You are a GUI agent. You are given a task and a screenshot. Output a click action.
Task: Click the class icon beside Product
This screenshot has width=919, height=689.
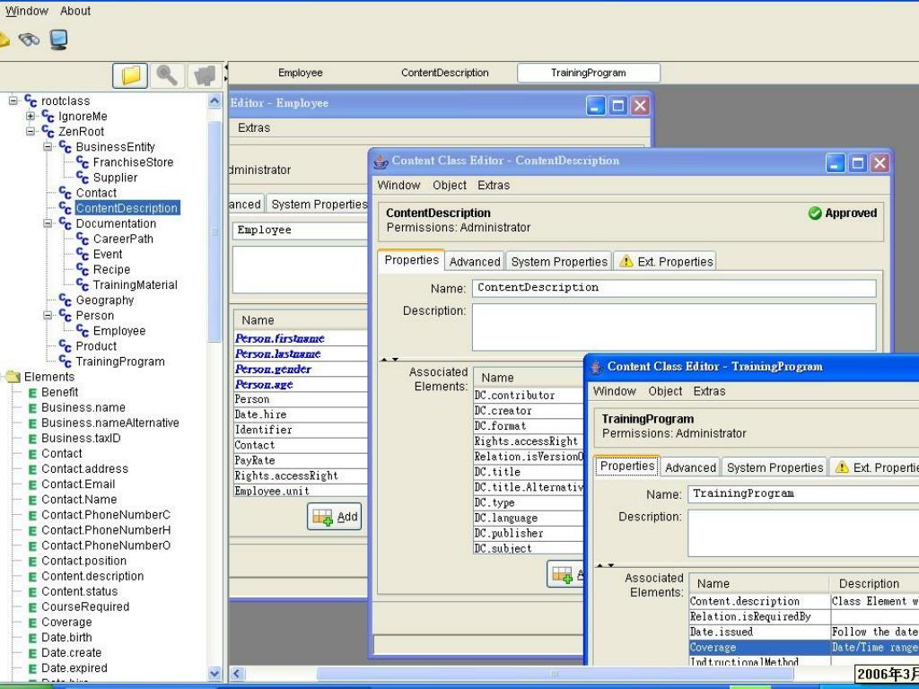click(x=65, y=346)
